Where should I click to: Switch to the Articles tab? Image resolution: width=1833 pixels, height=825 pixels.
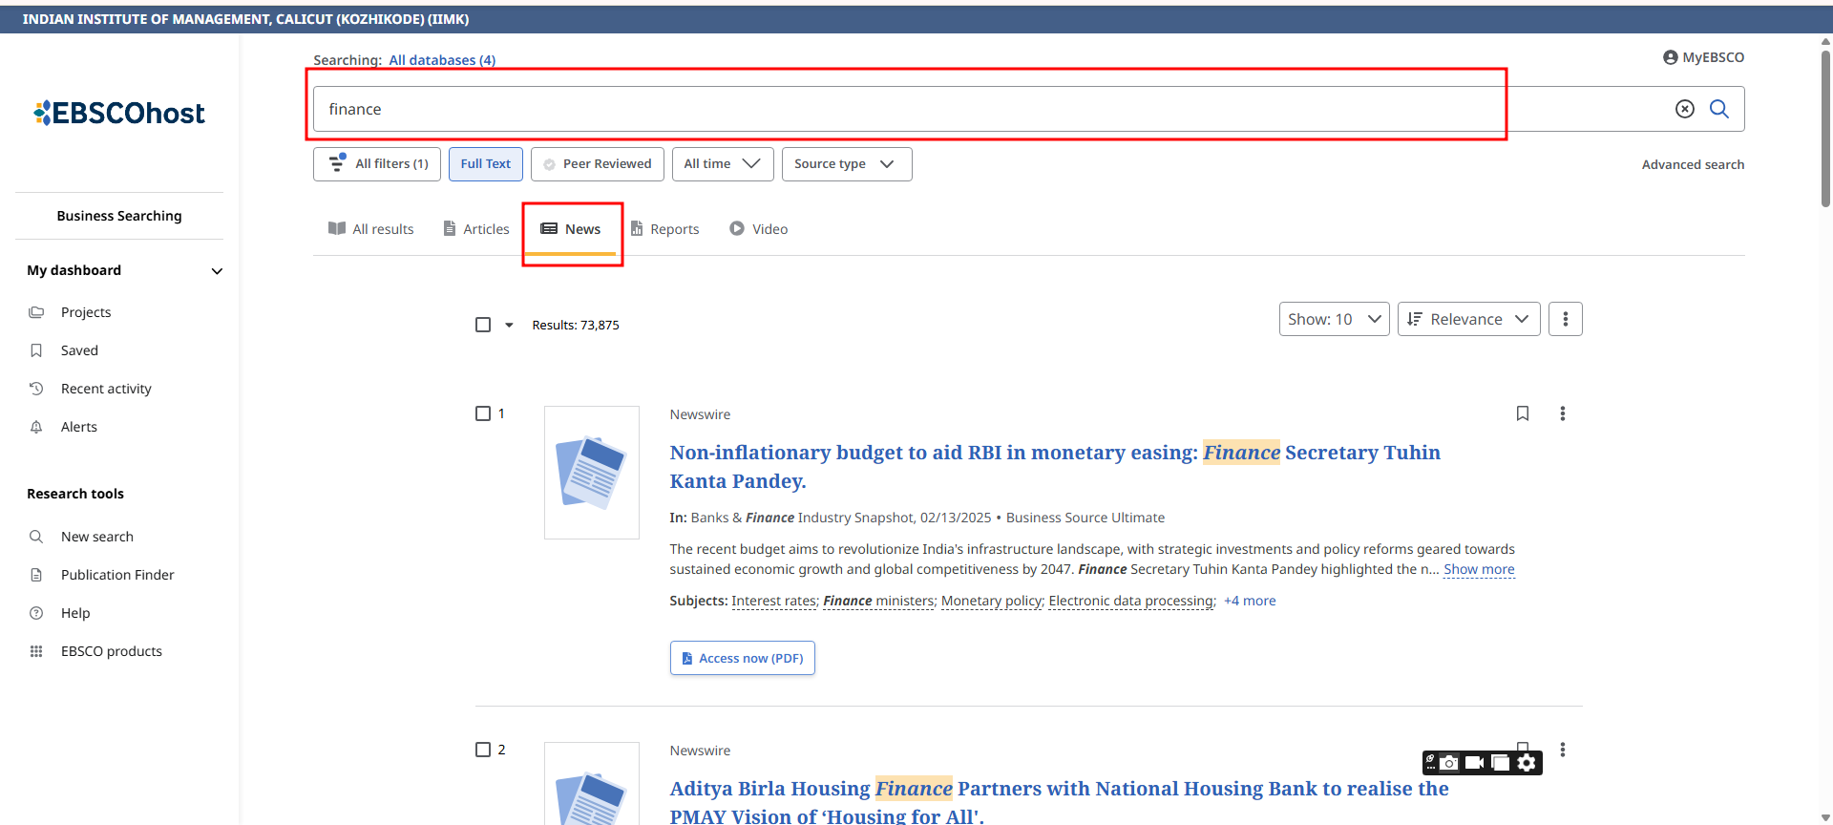476,229
